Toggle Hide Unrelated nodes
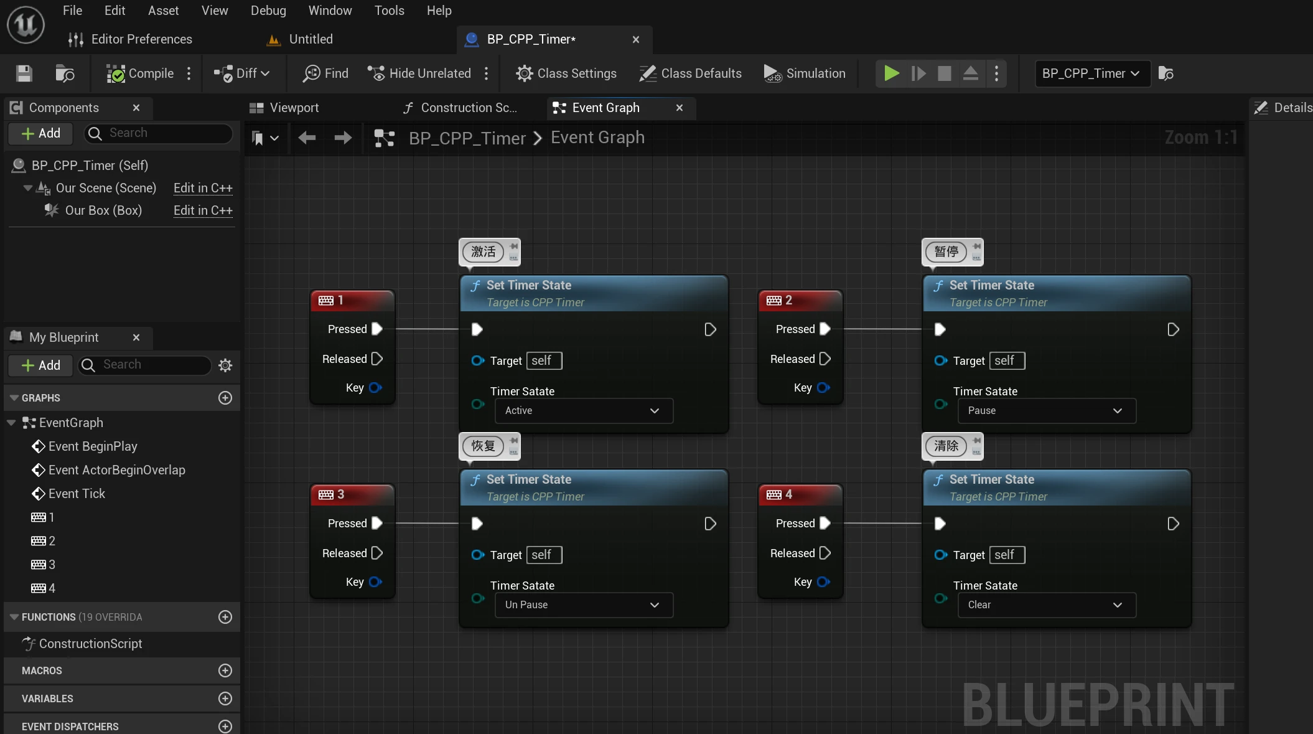Image resolution: width=1313 pixels, height=734 pixels. coord(420,73)
